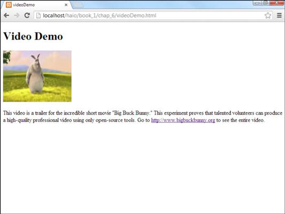The height and width of the screenshot is (214, 285).
Task: Click the page icon in the address bar
Action: (x=38, y=16)
